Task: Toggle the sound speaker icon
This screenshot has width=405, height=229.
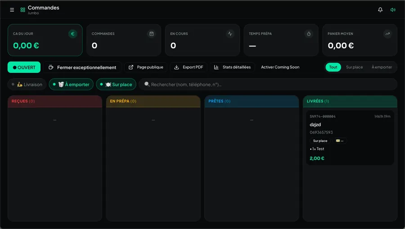Action: pyautogui.click(x=393, y=10)
